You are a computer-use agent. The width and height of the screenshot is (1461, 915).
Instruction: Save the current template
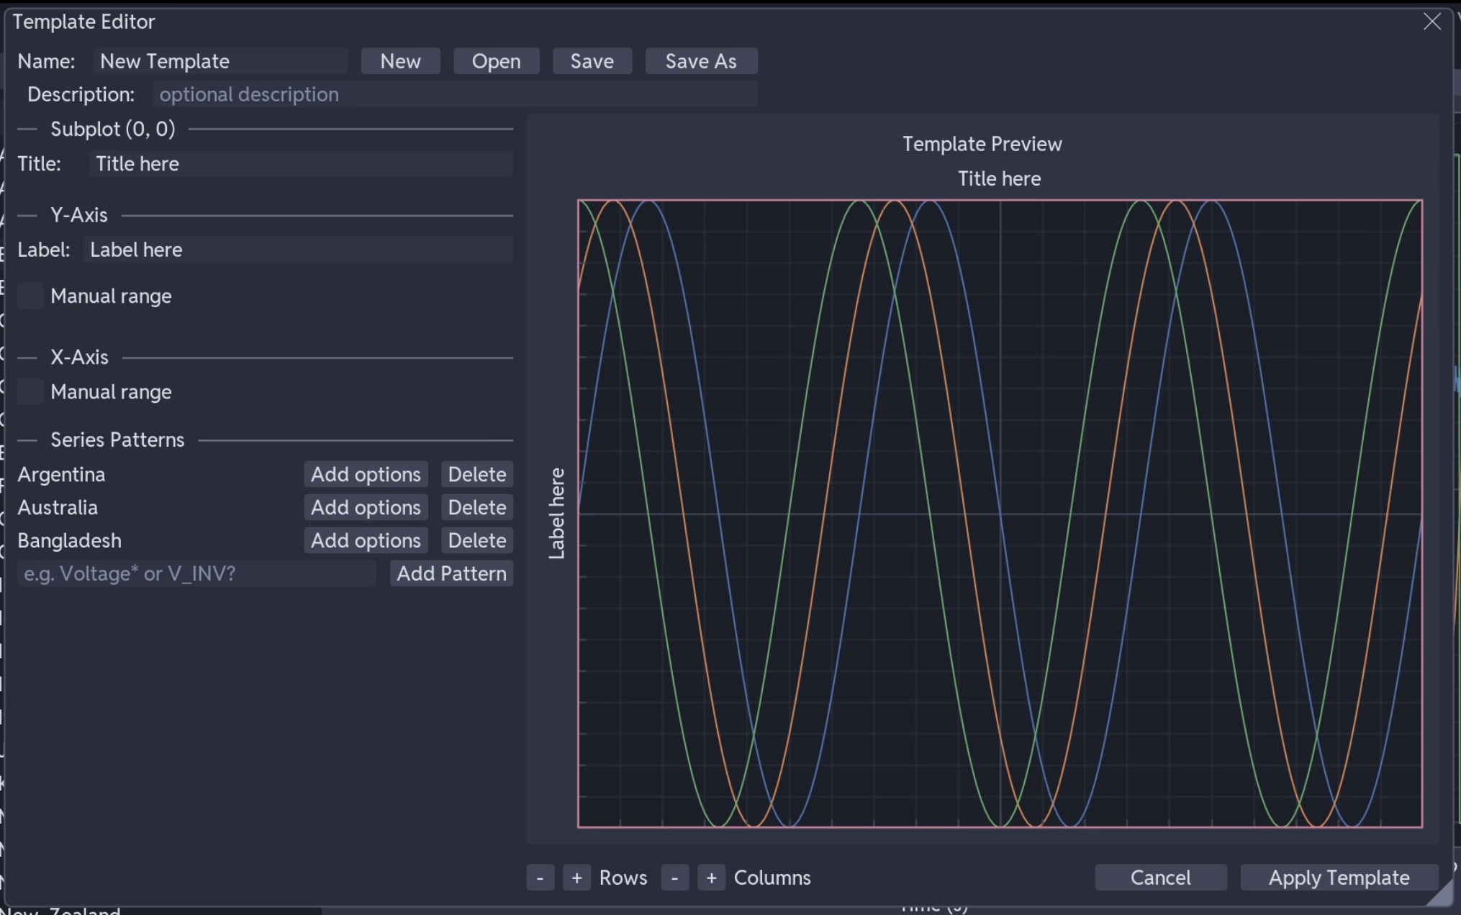tap(592, 61)
